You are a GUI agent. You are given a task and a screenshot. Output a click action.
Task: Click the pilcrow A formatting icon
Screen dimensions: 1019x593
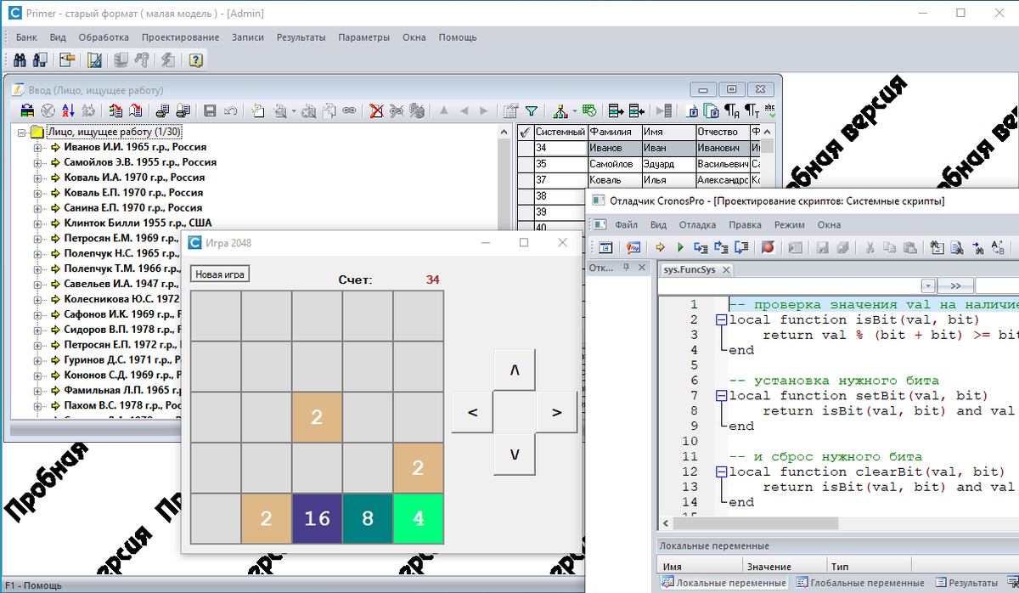pyautogui.click(x=732, y=110)
